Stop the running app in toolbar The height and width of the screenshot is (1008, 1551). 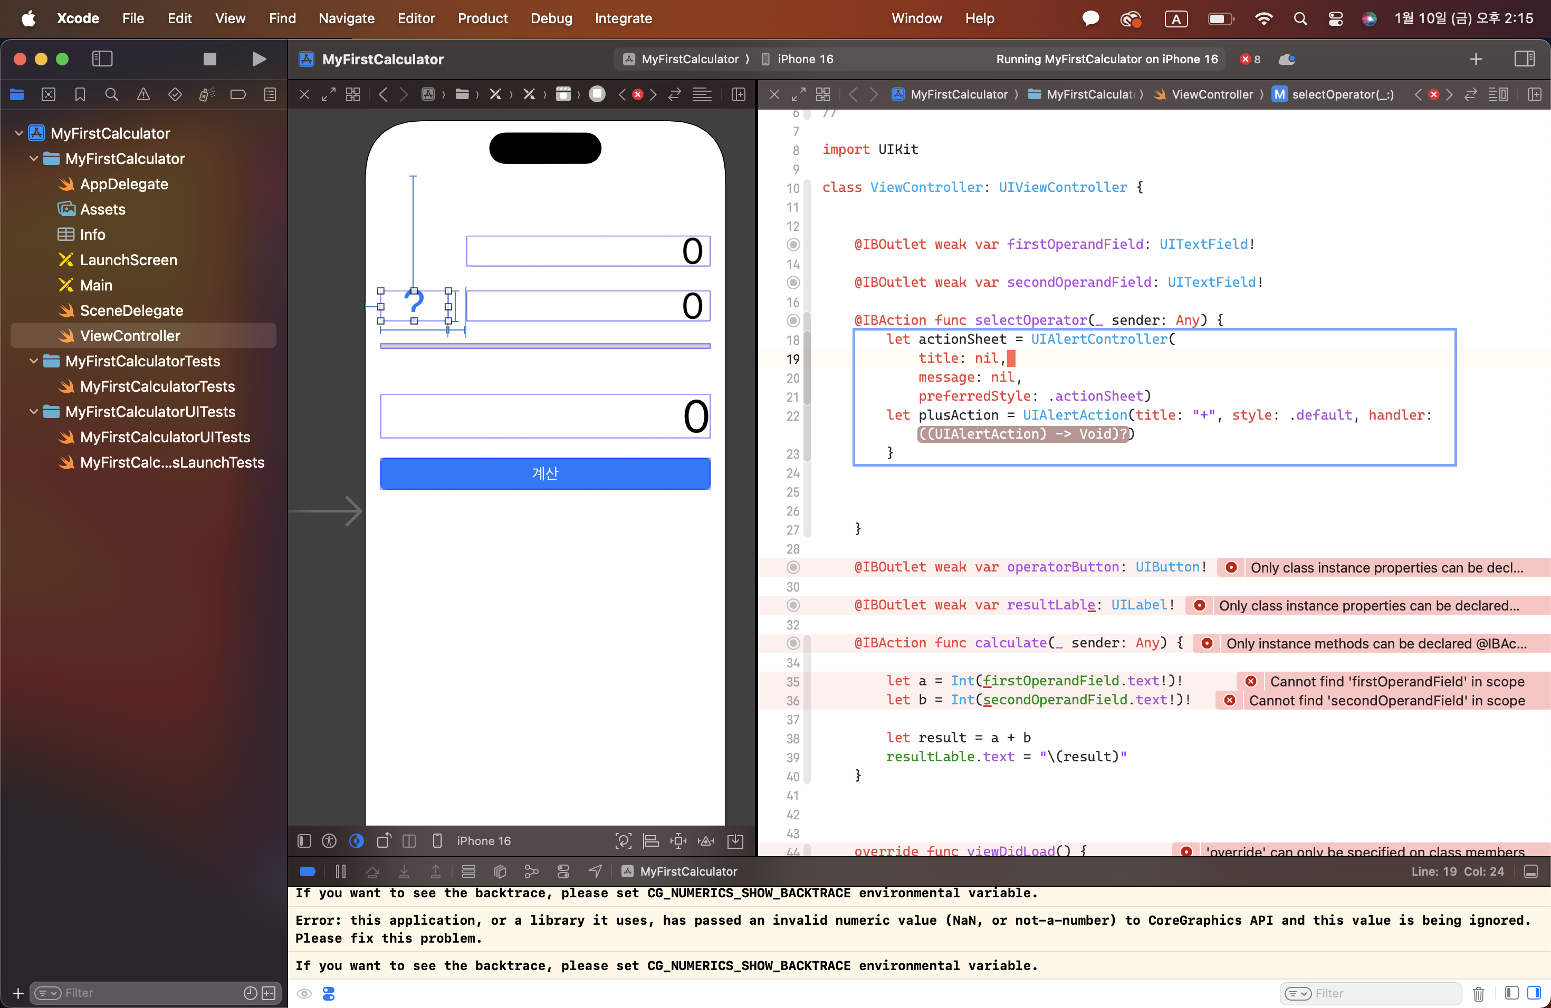coord(209,59)
